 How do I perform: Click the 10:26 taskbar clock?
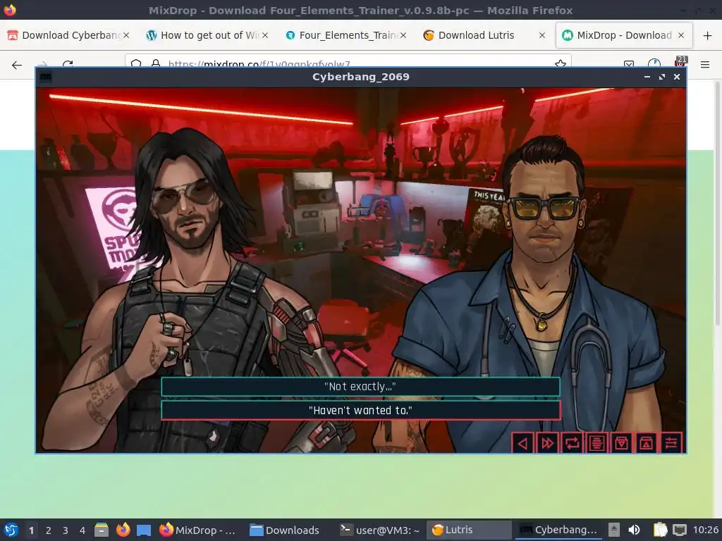click(705, 530)
